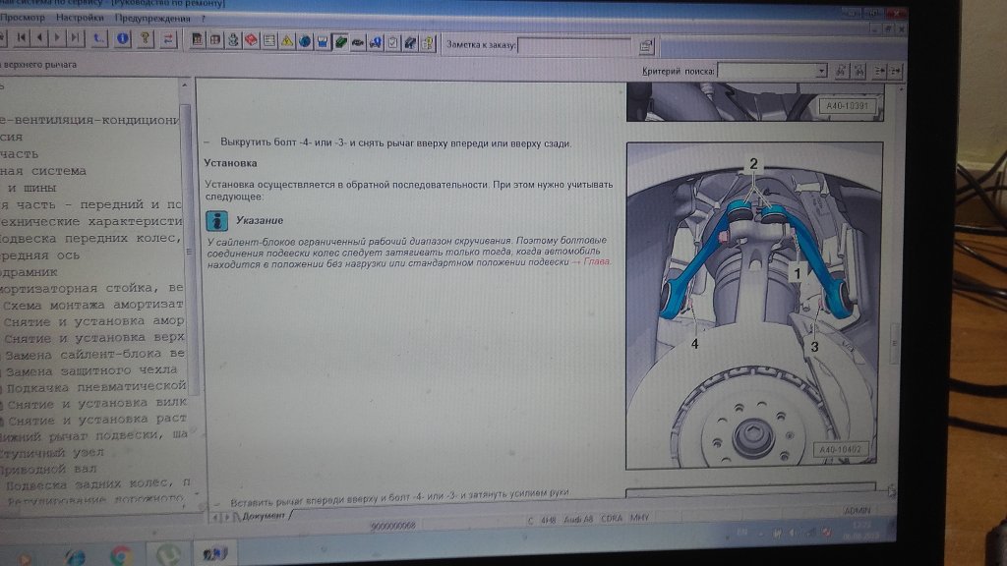The image size is (1007, 566).
Task: Open Chrome from the Windows taskbar
Action: pos(122,556)
